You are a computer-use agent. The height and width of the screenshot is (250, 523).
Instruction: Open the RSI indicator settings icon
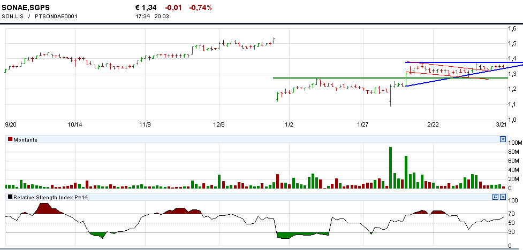(496, 197)
